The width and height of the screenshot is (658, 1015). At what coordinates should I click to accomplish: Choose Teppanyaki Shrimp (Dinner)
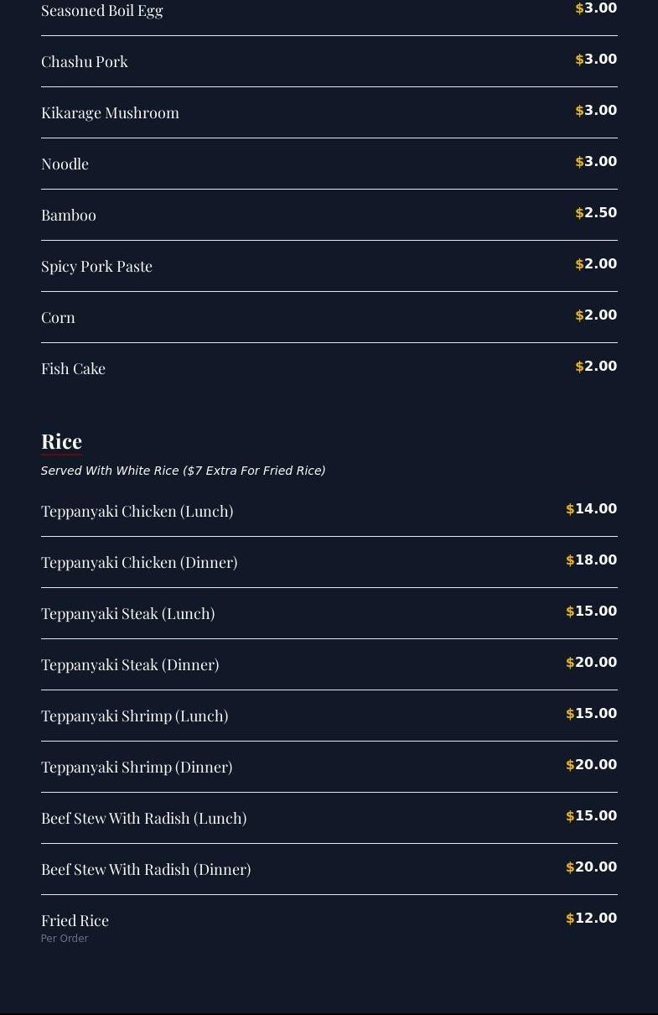click(137, 768)
